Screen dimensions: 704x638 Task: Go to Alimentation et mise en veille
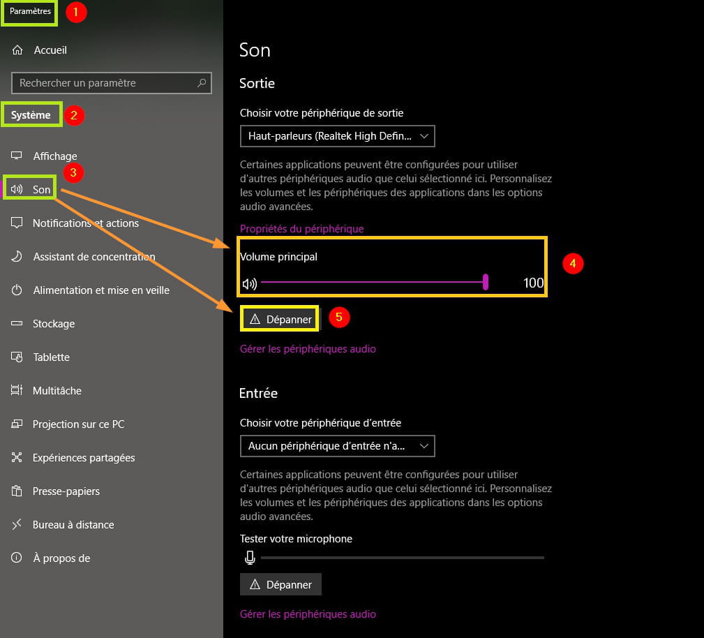click(101, 290)
